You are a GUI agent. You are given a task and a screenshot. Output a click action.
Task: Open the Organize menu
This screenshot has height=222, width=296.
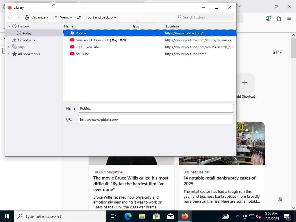point(37,17)
